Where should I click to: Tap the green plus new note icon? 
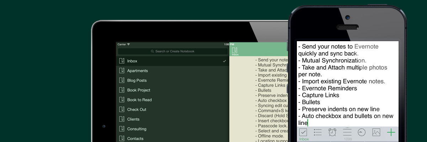391,132
